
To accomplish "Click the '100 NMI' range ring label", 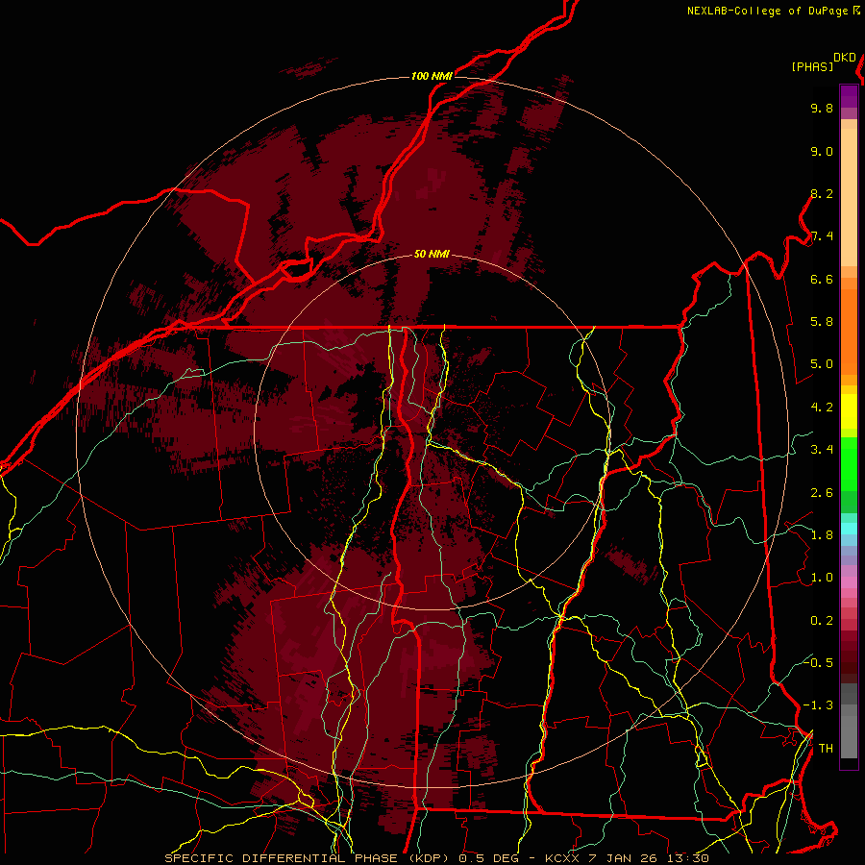I will [432, 76].
